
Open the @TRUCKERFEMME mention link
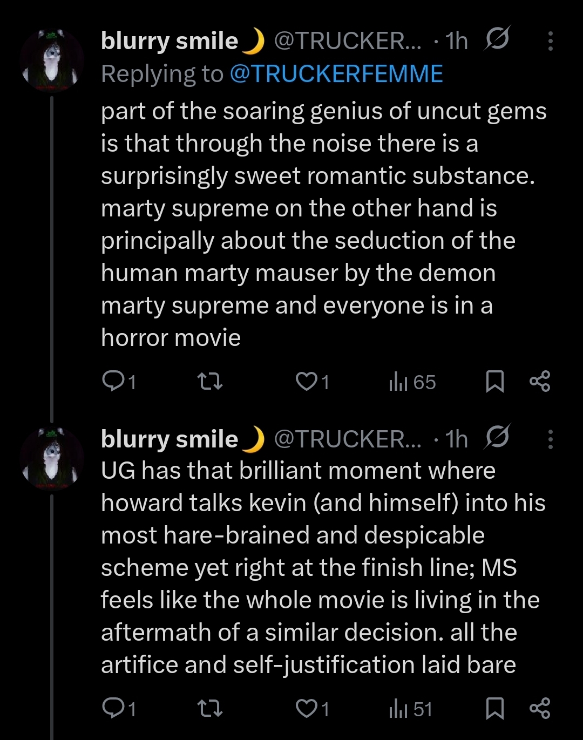[336, 74]
